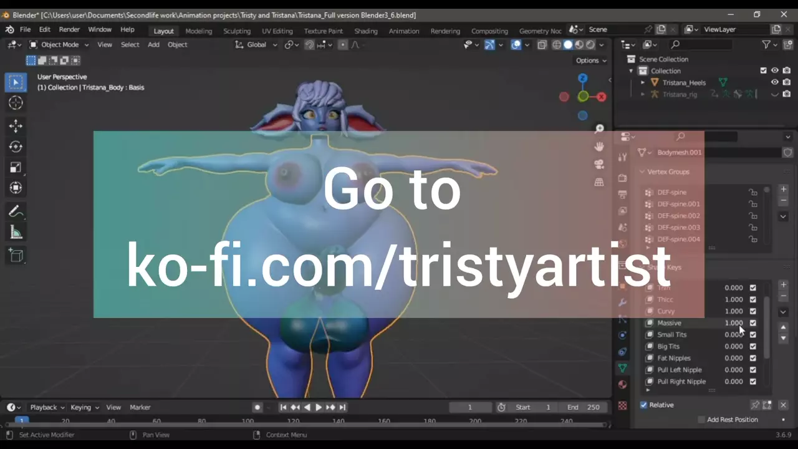Image resolution: width=798 pixels, height=449 pixels.
Task: Play the animation forward
Action: [319, 407]
